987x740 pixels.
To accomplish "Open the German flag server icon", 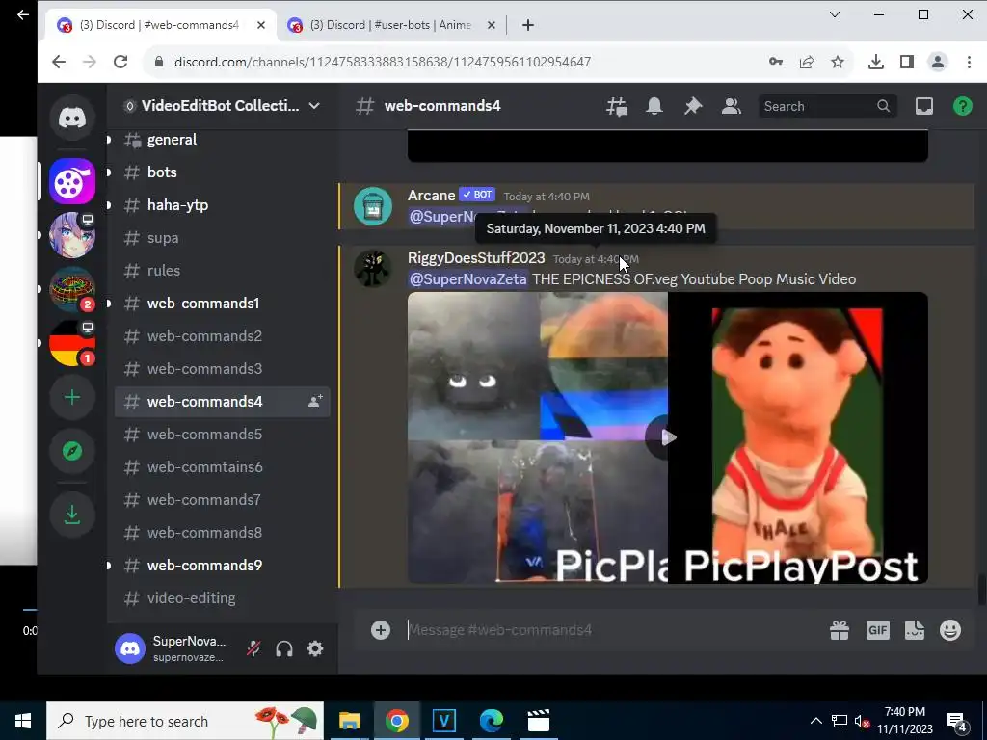I will (x=71, y=343).
